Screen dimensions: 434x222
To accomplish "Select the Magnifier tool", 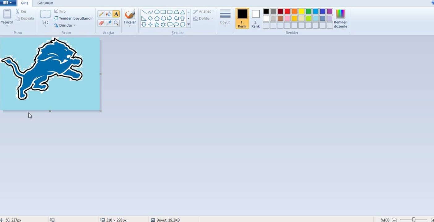I will click(x=116, y=23).
